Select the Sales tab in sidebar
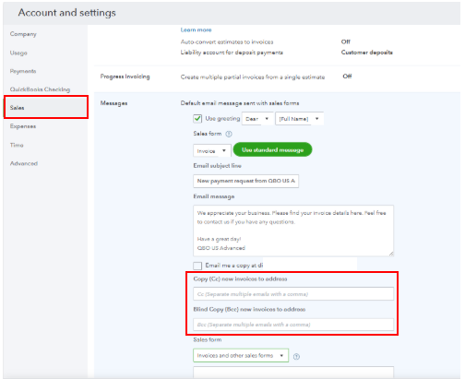This screenshot has height=379, width=465. coord(46,108)
